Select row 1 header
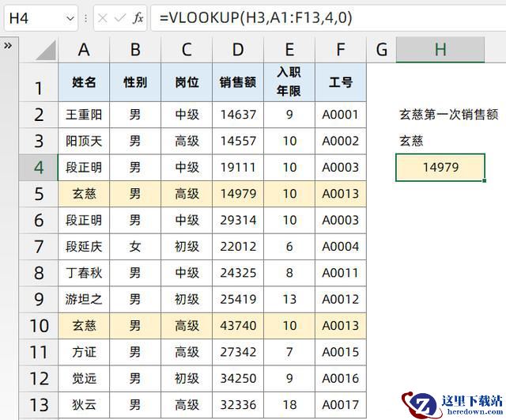This screenshot has width=506, height=420. pyautogui.click(x=39, y=82)
